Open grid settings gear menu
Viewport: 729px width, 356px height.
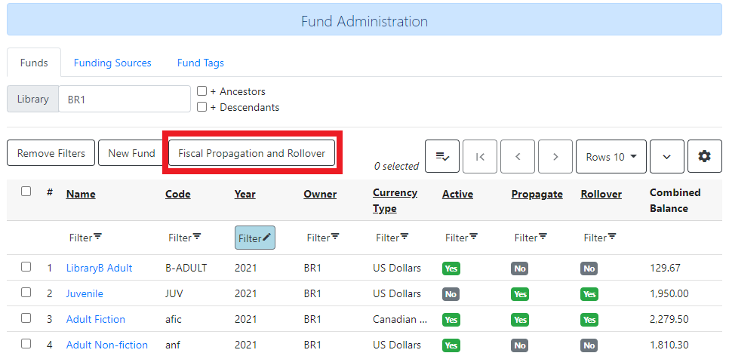[704, 157]
